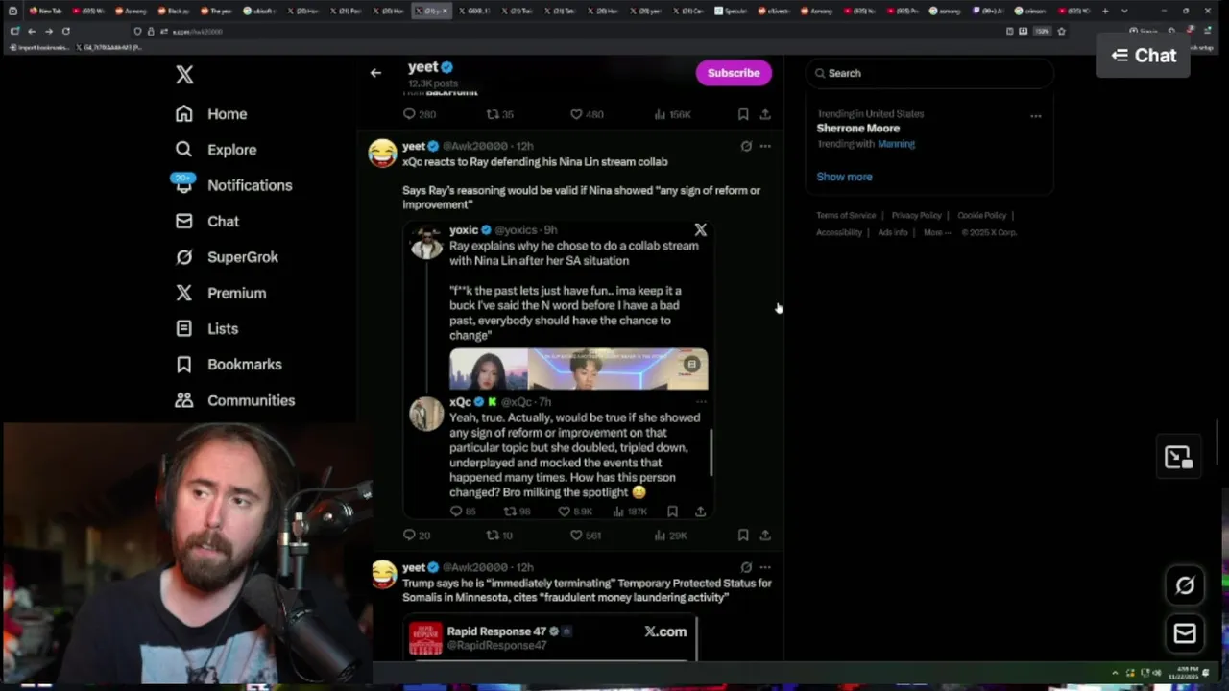Open Chat in the left sidebar

[x=207, y=222]
